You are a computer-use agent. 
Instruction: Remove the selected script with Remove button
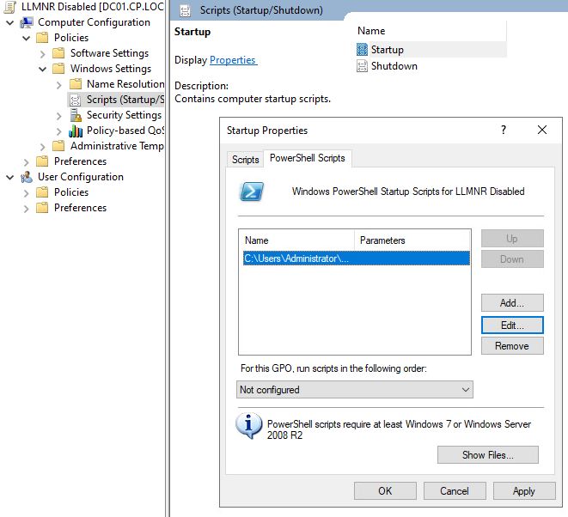coord(511,346)
